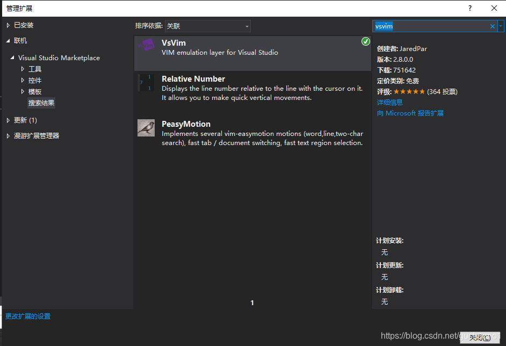
Task: Click the PeasyMotion bird icon
Action: tap(146, 128)
